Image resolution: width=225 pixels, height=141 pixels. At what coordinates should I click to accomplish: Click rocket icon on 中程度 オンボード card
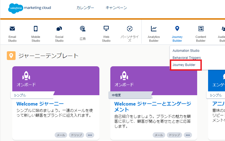(124, 76)
